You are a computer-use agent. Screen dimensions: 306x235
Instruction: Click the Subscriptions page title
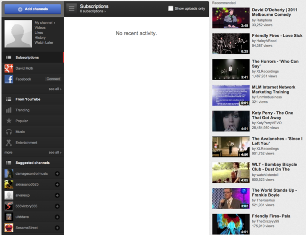click(x=94, y=6)
